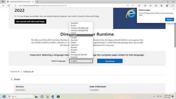The image size is (176, 99).
Task: Open network and display tray icon
Action: pyautogui.click(x=158, y=96)
